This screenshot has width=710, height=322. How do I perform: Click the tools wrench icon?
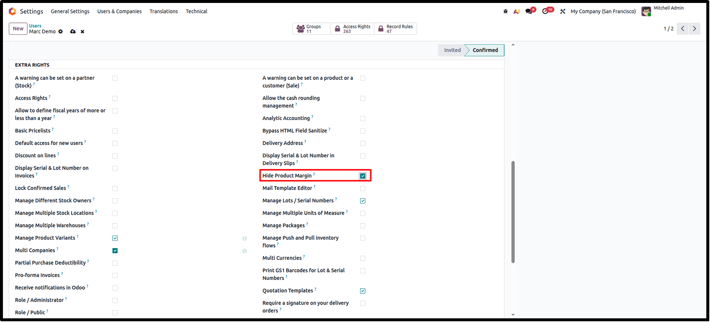(562, 11)
